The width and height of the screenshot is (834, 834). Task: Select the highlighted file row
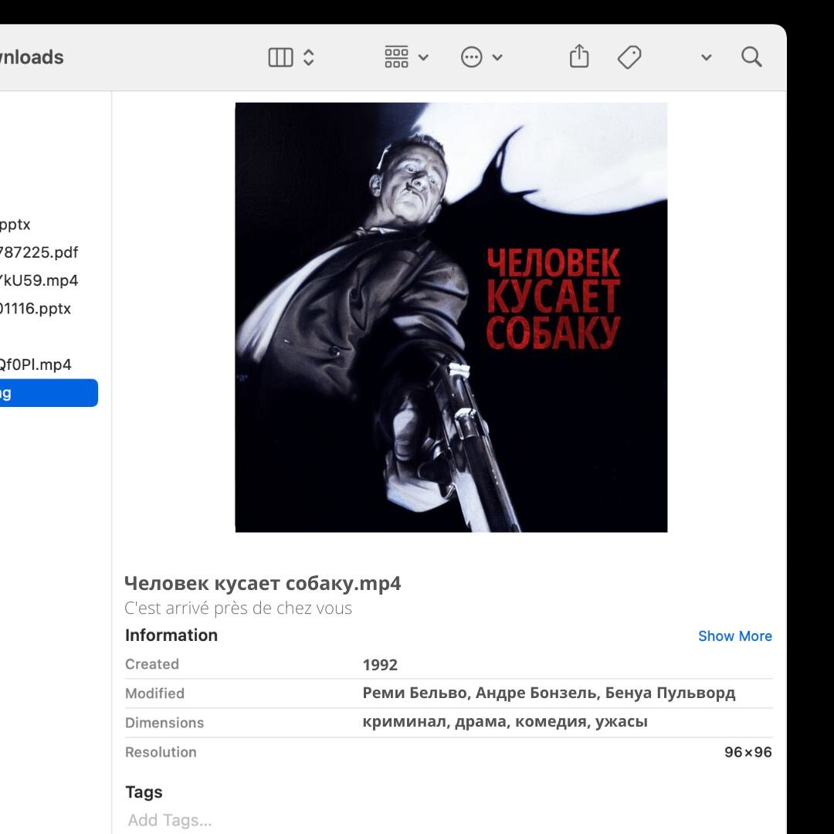49,393
